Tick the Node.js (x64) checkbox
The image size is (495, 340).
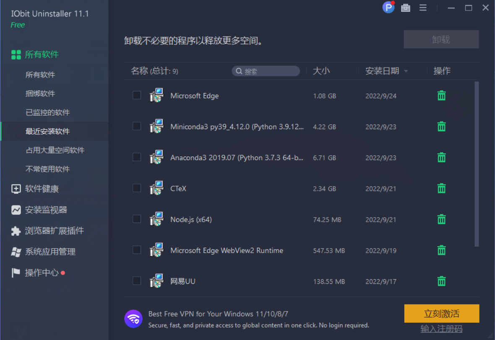point(137,219)
